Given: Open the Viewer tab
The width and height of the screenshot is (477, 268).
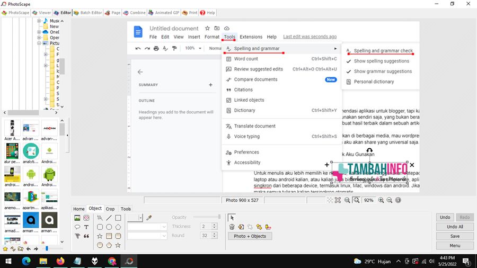Looking at the screenshot, I should (x=41, y=13).
